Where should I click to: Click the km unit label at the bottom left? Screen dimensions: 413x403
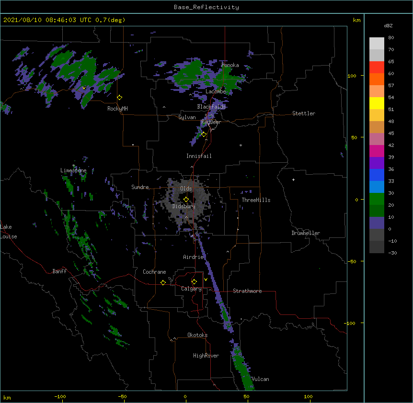(7, 397)
